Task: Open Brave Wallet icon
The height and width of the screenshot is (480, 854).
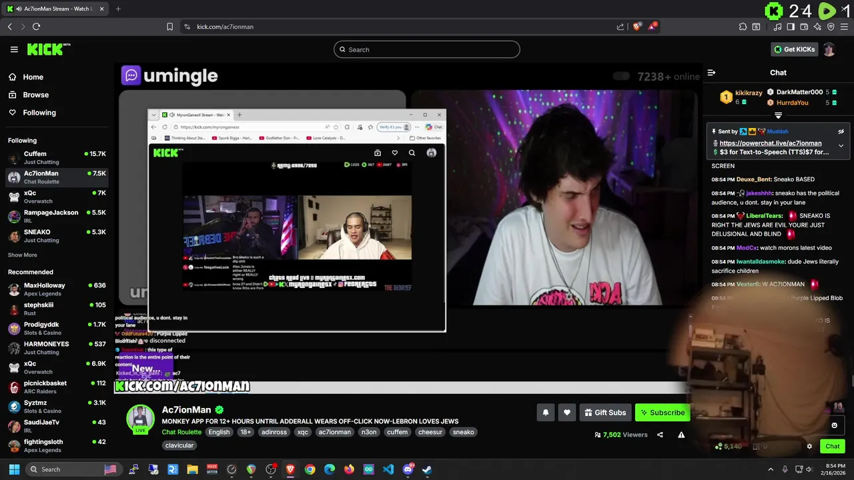Action: point(804,27)
